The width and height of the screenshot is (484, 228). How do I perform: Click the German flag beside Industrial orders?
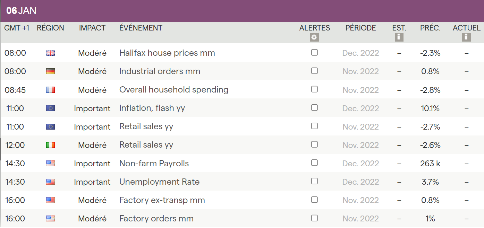50,71
